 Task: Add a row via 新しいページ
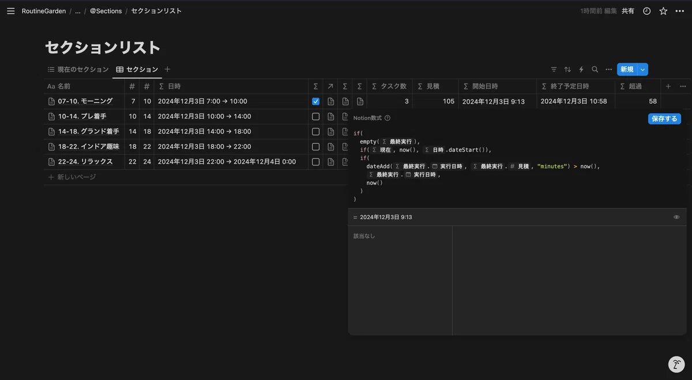coord(72,177)
